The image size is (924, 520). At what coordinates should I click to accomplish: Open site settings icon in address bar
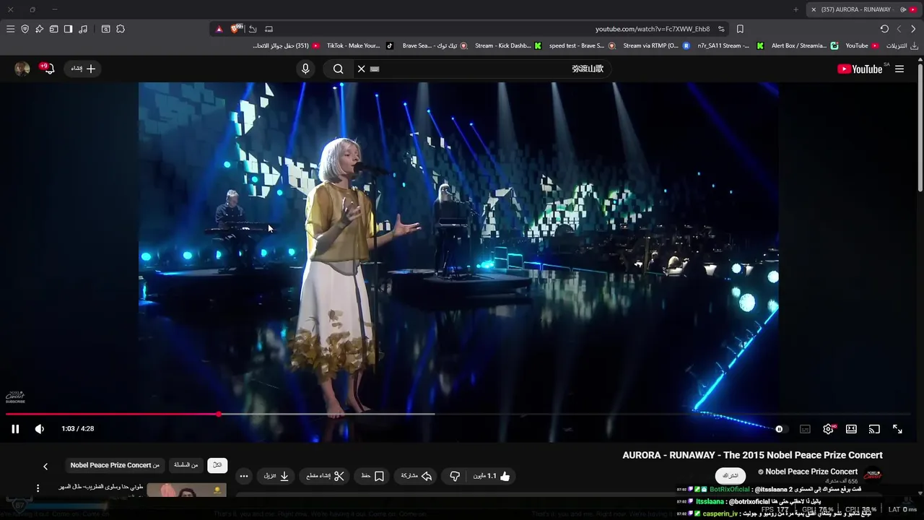(x=721, y=29)
